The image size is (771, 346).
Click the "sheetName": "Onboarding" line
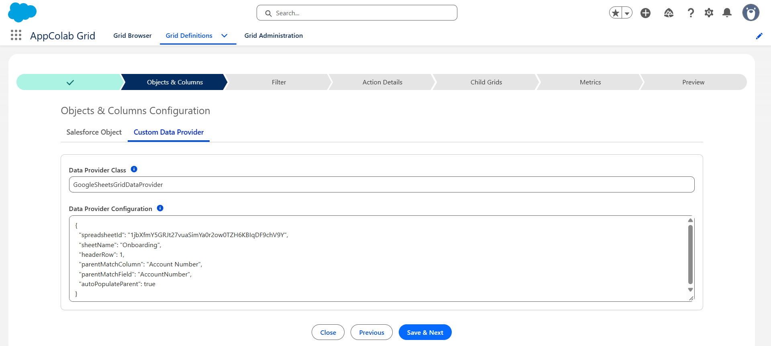pos(120,245)
